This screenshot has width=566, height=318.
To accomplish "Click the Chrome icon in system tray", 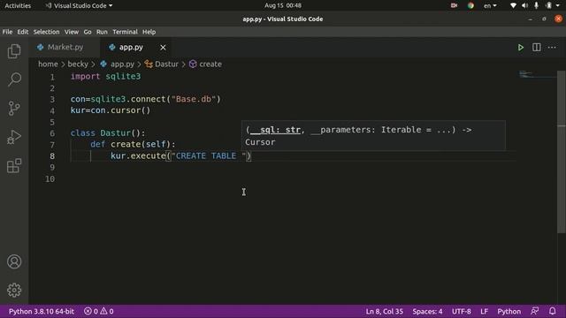I will pos(470,5).
